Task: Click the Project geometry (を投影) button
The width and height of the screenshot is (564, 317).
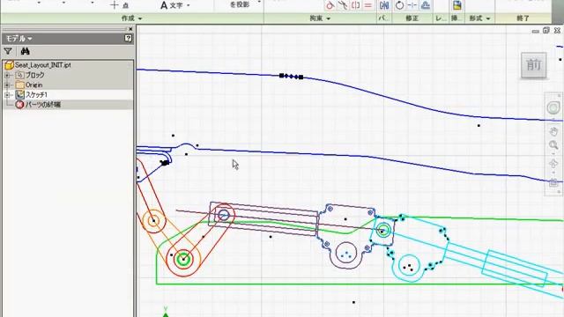Action: [240, 4]
